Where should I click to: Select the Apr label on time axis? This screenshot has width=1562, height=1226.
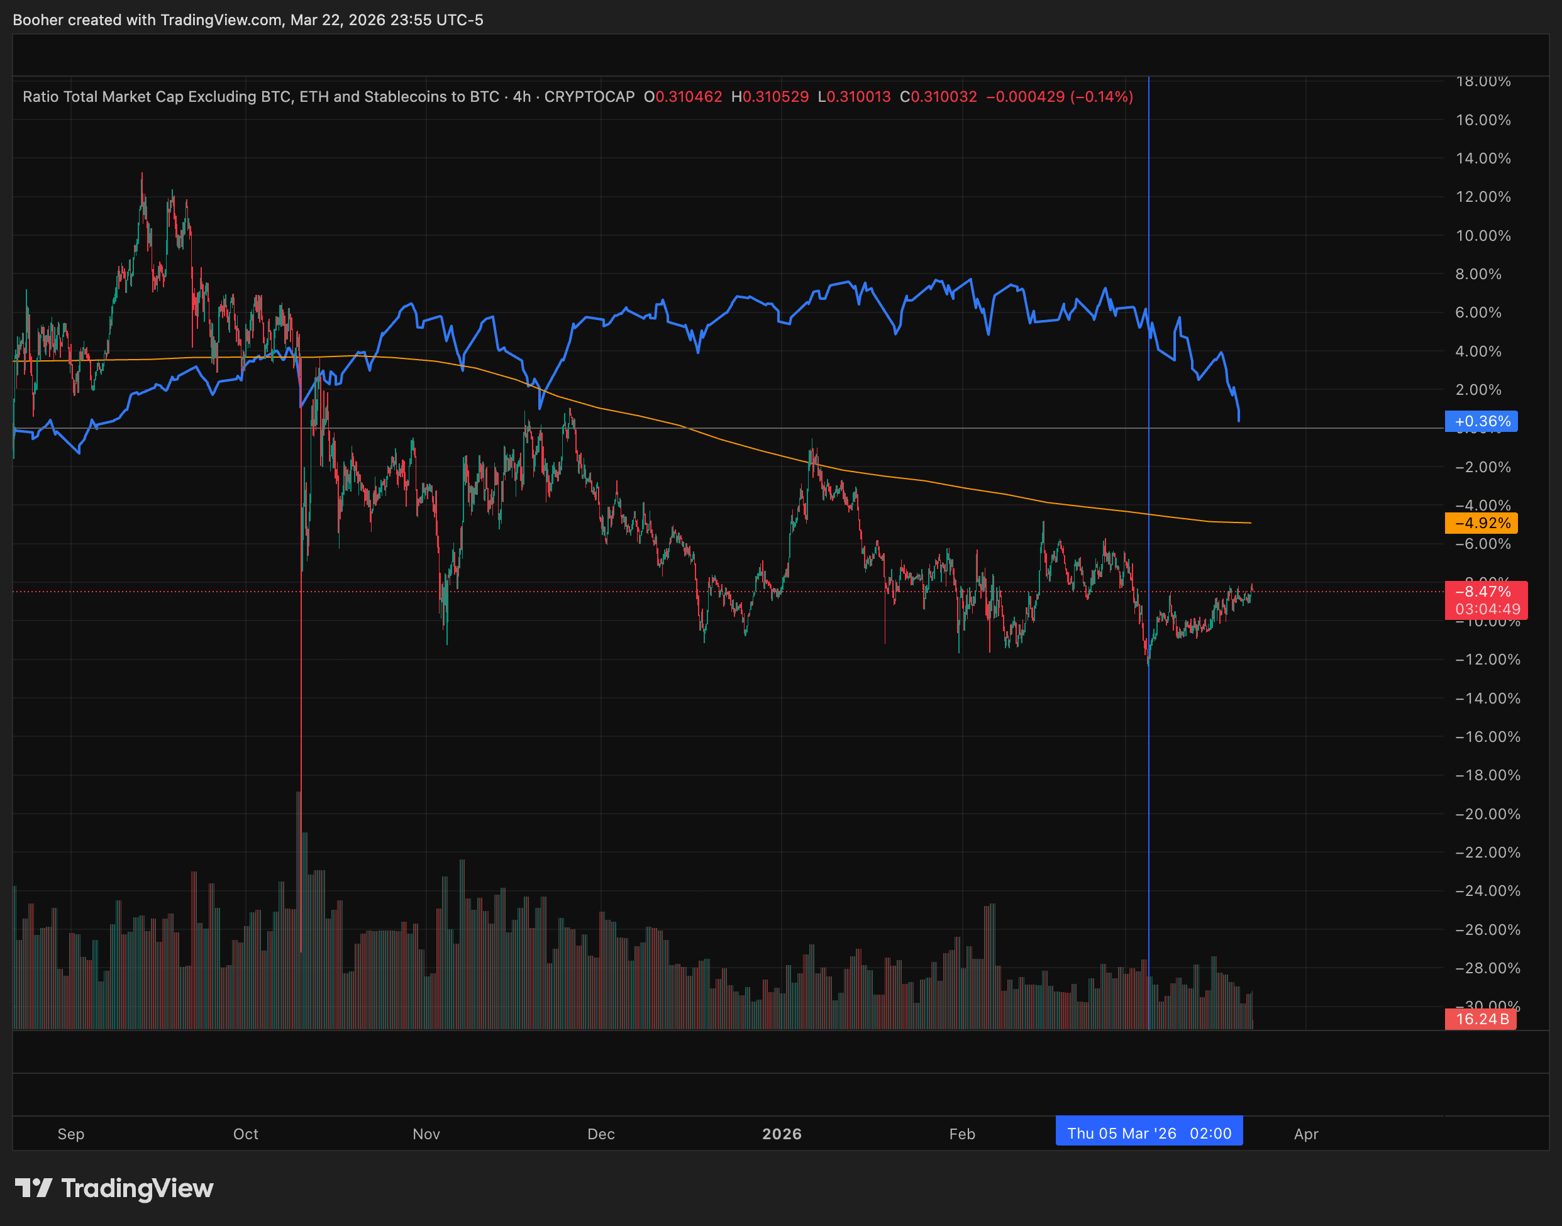(1305, 1134)
